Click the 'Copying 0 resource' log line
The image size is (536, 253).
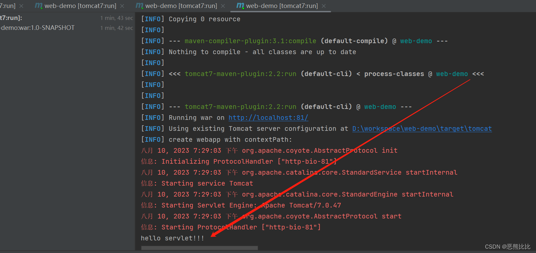click(204, 19)
